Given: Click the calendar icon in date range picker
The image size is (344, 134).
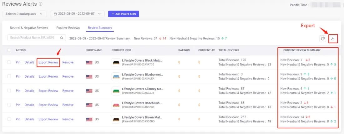Looking at the screenshot, I should 55,14.
